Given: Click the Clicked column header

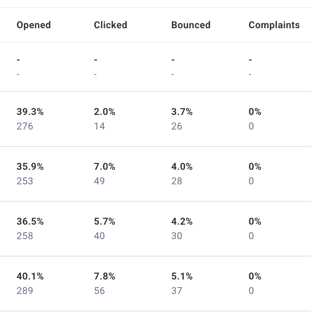Looking at the screenshot, I should coord(110,25).
